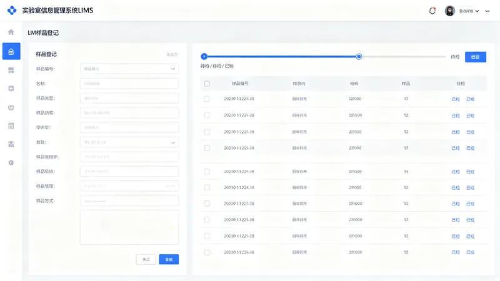Viewport: 500px width, 281px height.
Task: Sort by the 样品编号 column header
Action: 240,84
